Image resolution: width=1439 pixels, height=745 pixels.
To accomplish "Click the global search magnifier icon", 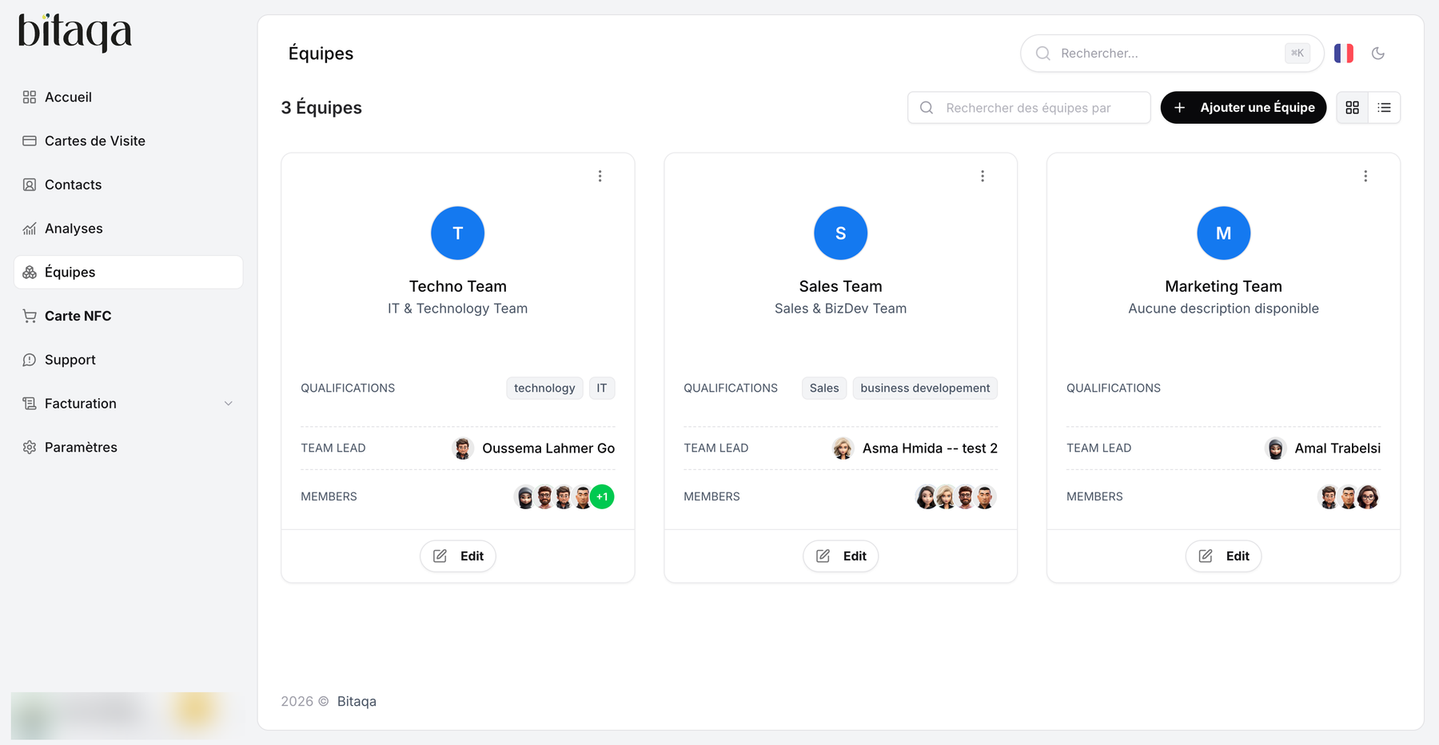I will click(1043, 54).
